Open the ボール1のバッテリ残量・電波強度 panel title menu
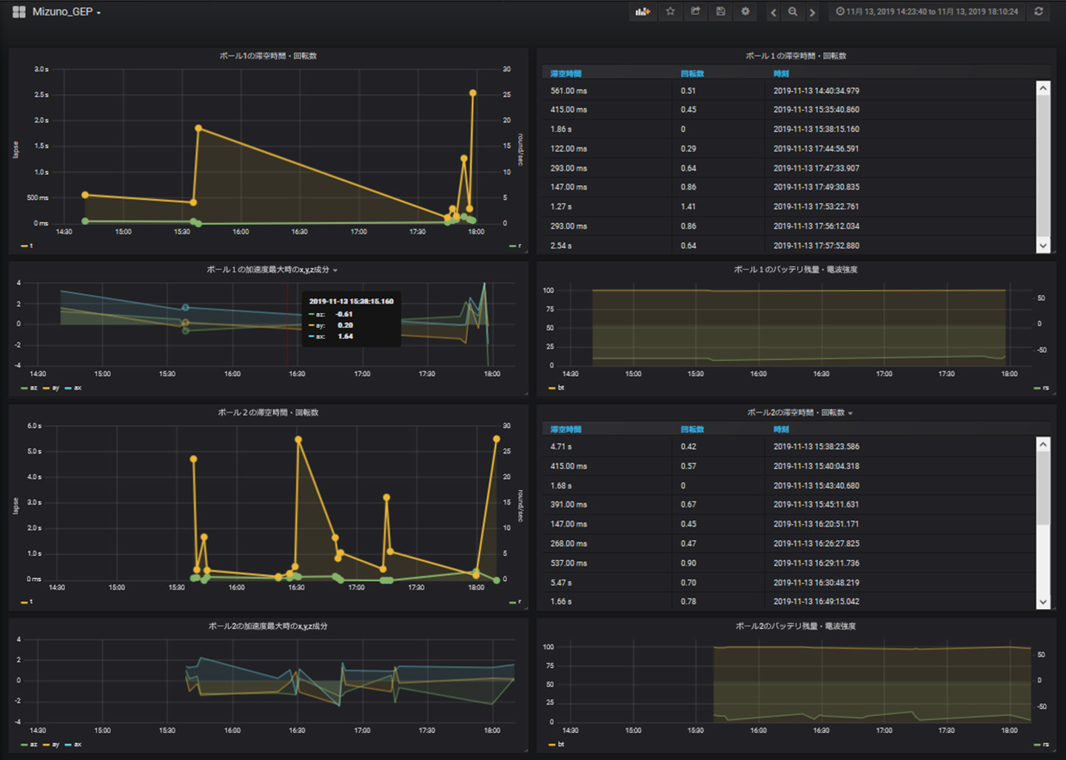Viewport: 1066px width, 760px height. click(x=795, y=270)
